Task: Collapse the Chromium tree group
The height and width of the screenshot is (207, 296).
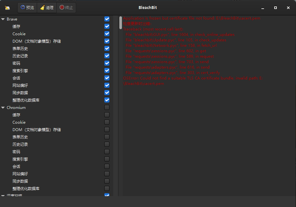Action: (x=3, y=108)
